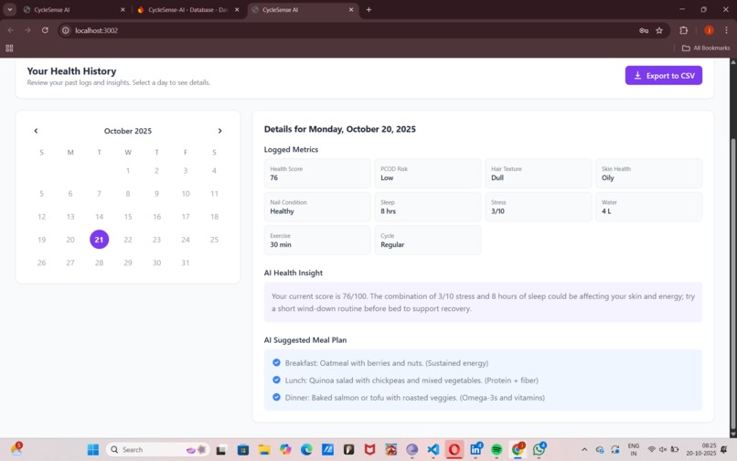Open Microsoft Edge from the taskbar
Image resolution: width=737 pixels, height=461 pixels.
pyautogui.click(x=306, y=450)
